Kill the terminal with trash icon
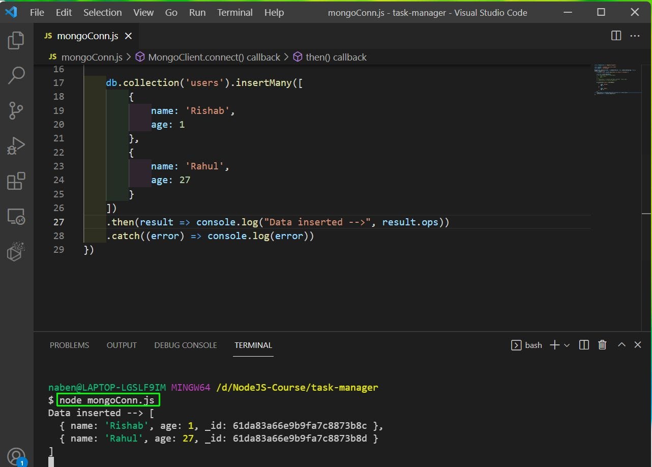This screenshot has height=467, width=652. click(x=602, y=345)
